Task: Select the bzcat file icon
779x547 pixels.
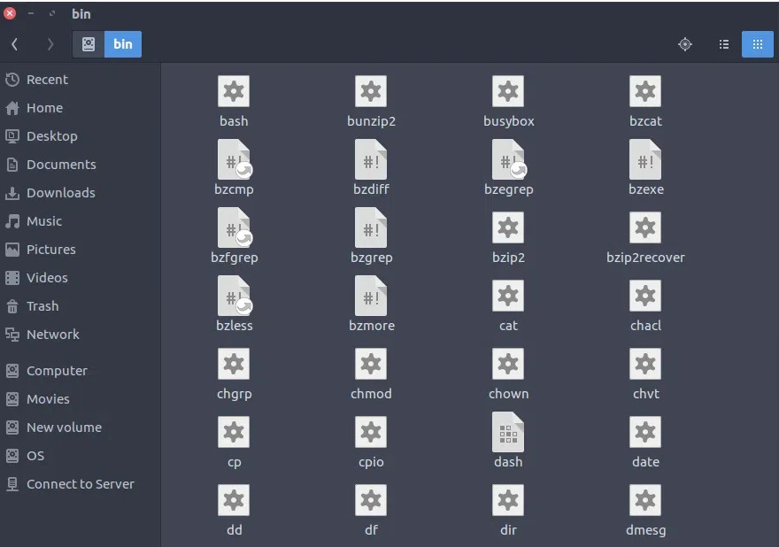Action: point(644,91)
